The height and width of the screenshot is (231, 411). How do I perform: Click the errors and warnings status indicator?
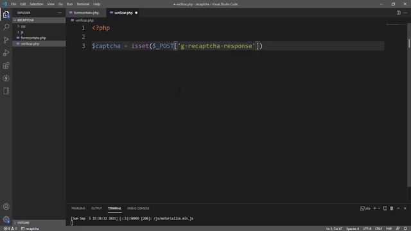tap(10, 228)
